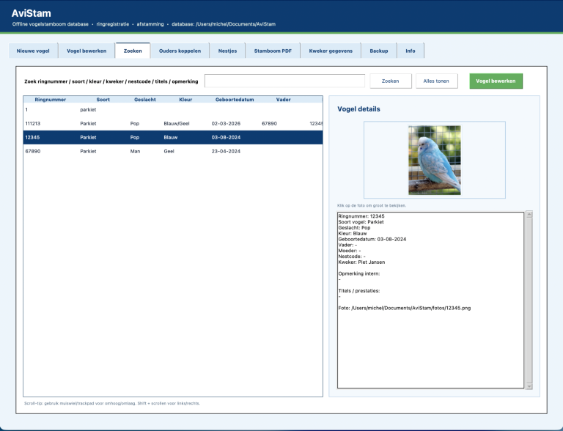The width and height of the screenshot is (563, 431).
Task: Enlarge the blue parakeet photo
Action: click(x=435, y=160)
